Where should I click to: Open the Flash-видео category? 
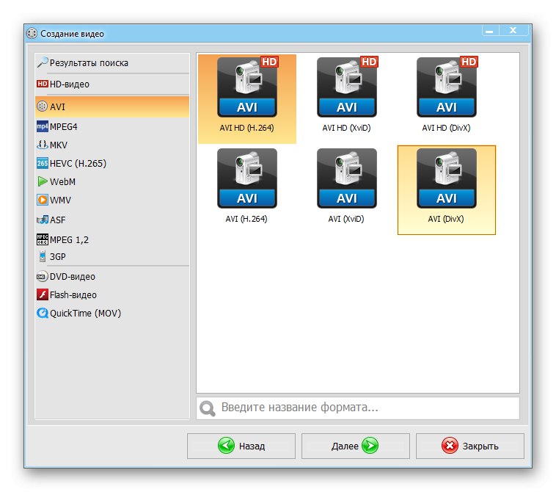(x=112, y=294)
